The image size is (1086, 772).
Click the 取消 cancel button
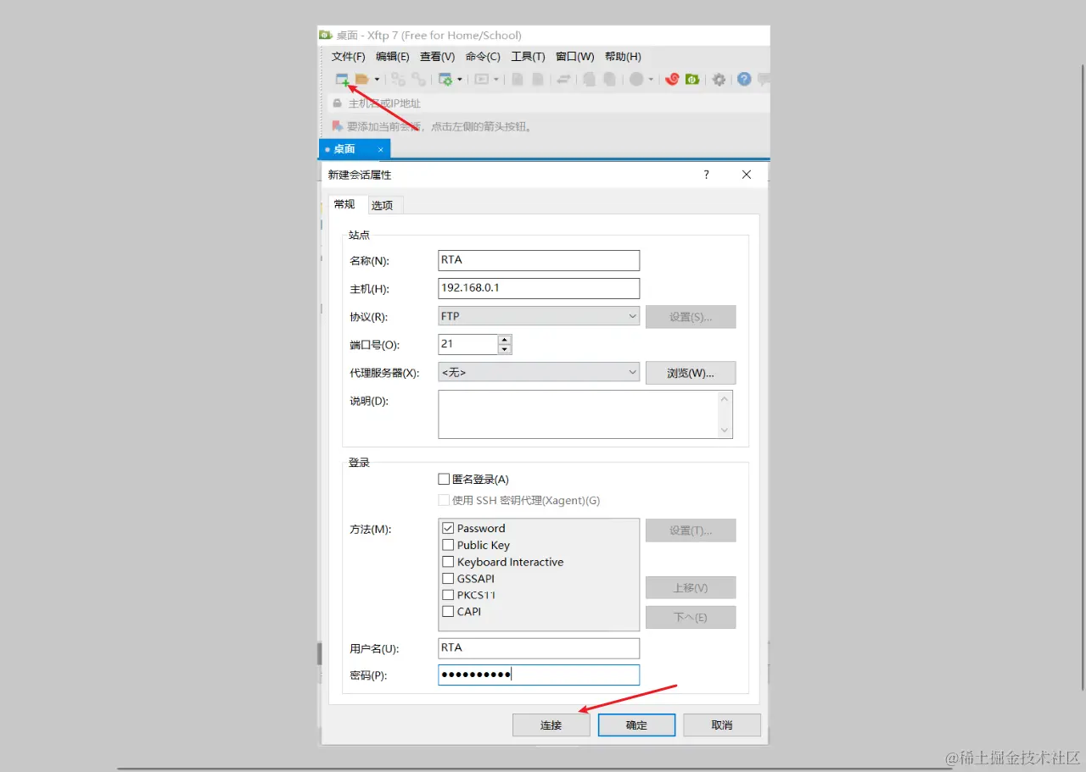pos(722,725)
